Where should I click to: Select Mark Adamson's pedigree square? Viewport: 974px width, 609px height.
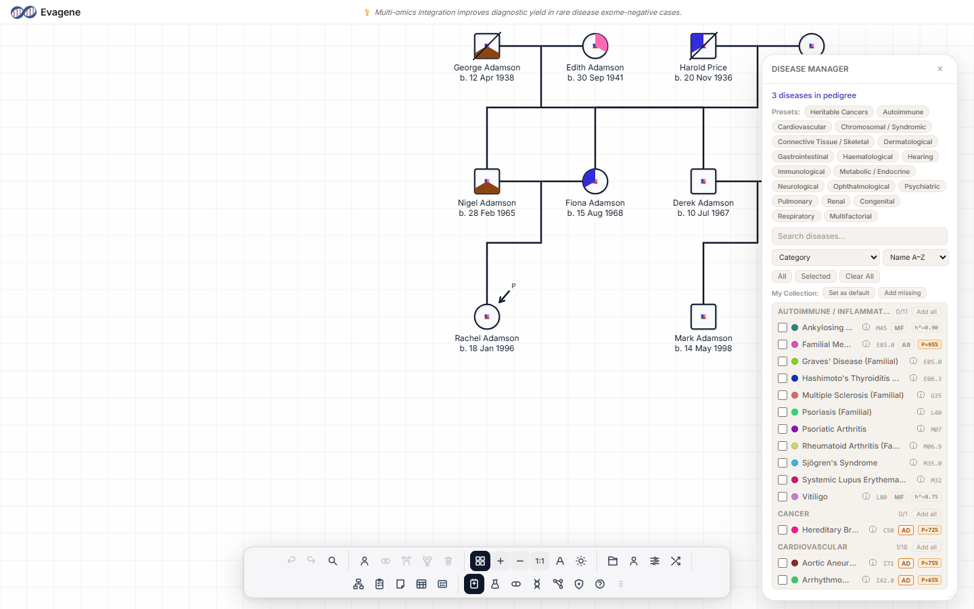pos(703,317)
